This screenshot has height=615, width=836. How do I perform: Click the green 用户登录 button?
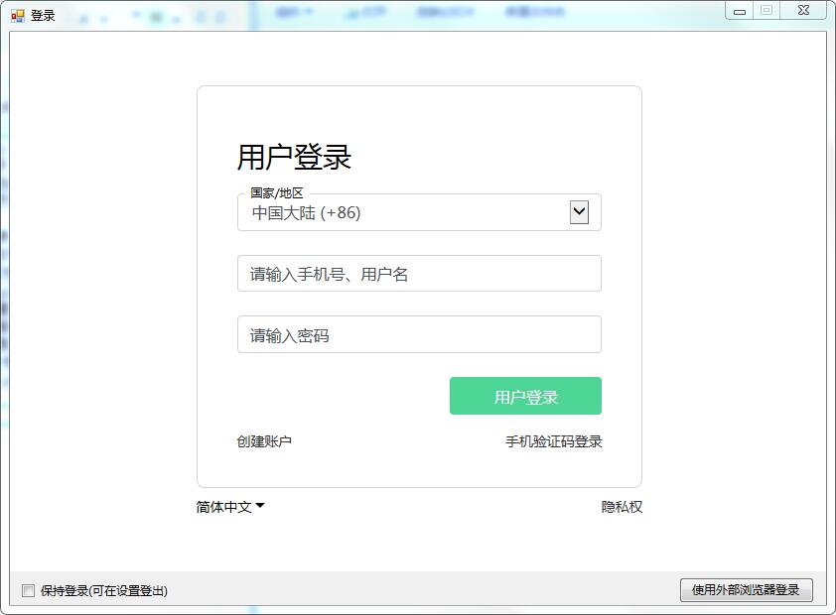point(525,396)
